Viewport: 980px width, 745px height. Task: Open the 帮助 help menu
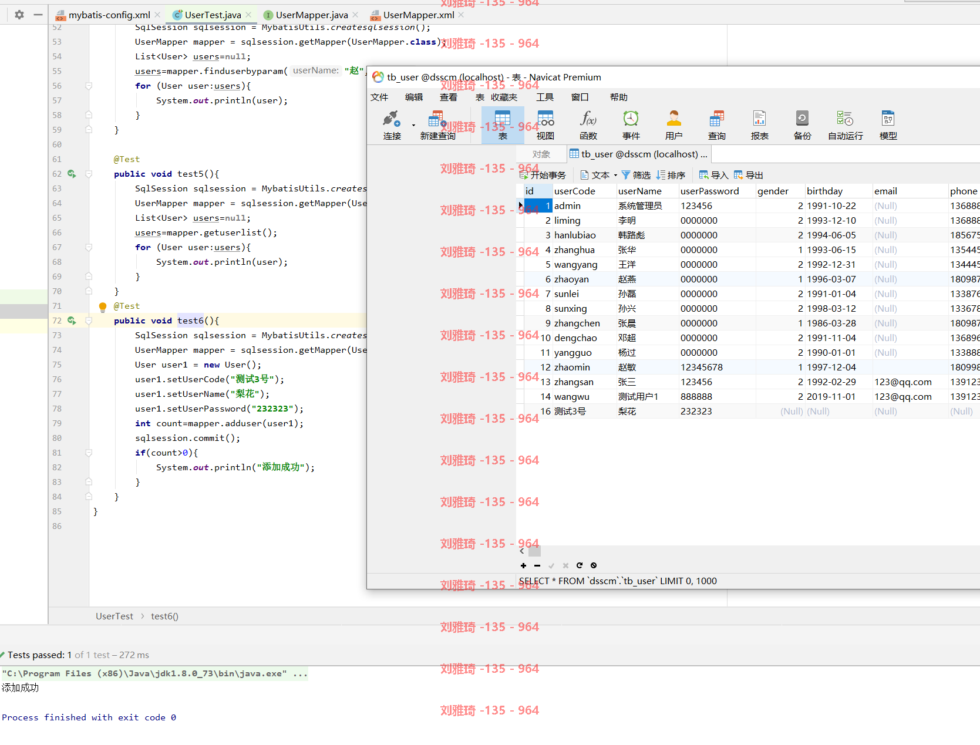pyautogui.click(x=619, y=97)
